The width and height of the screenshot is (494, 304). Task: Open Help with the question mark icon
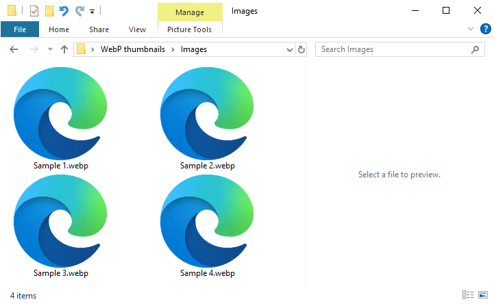tap(486, 29)
